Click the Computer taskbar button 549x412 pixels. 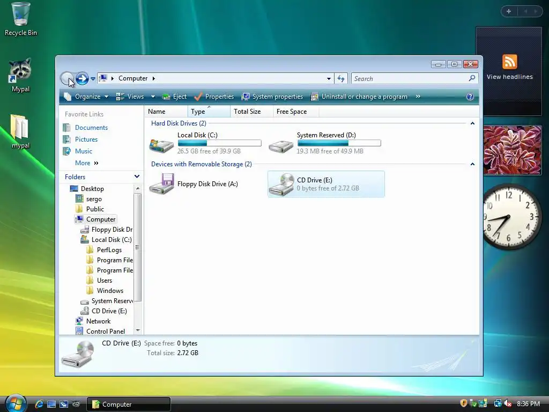(x=128, y=404)
